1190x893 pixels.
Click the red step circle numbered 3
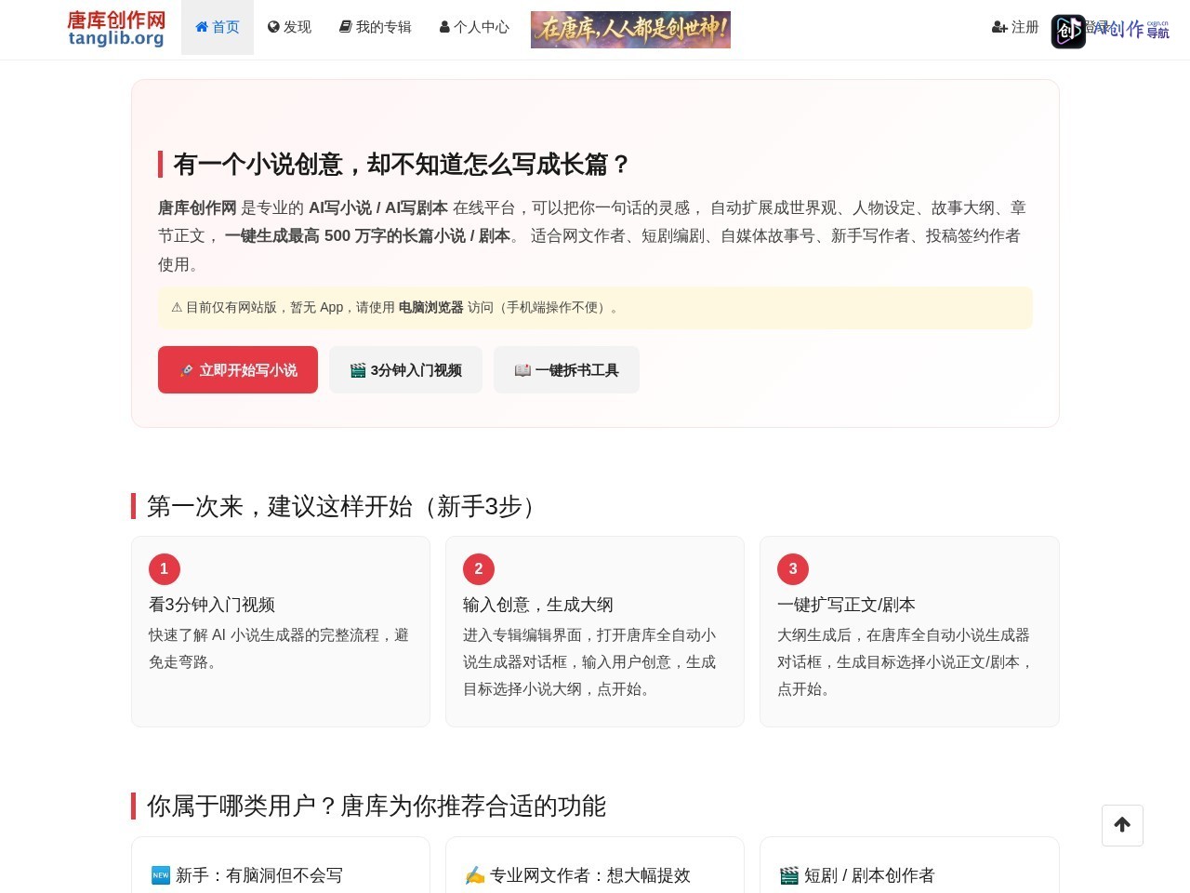tap(793, 568)
